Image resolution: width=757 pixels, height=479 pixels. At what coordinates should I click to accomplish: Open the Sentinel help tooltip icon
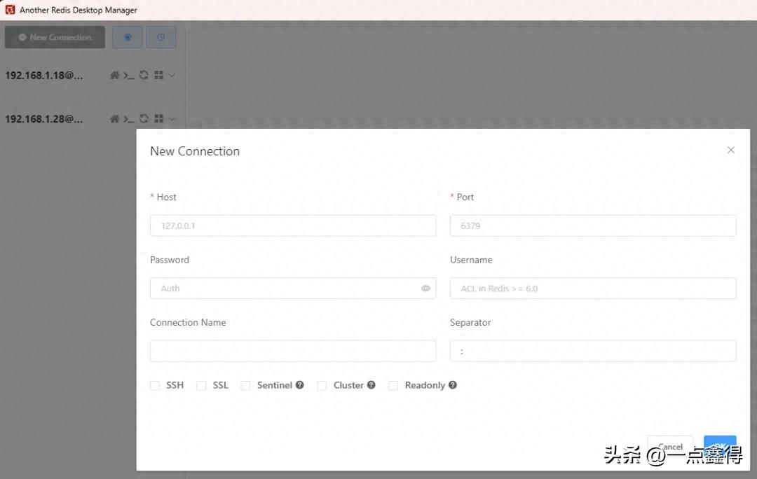pyautogui.click(x=300, y=385)
